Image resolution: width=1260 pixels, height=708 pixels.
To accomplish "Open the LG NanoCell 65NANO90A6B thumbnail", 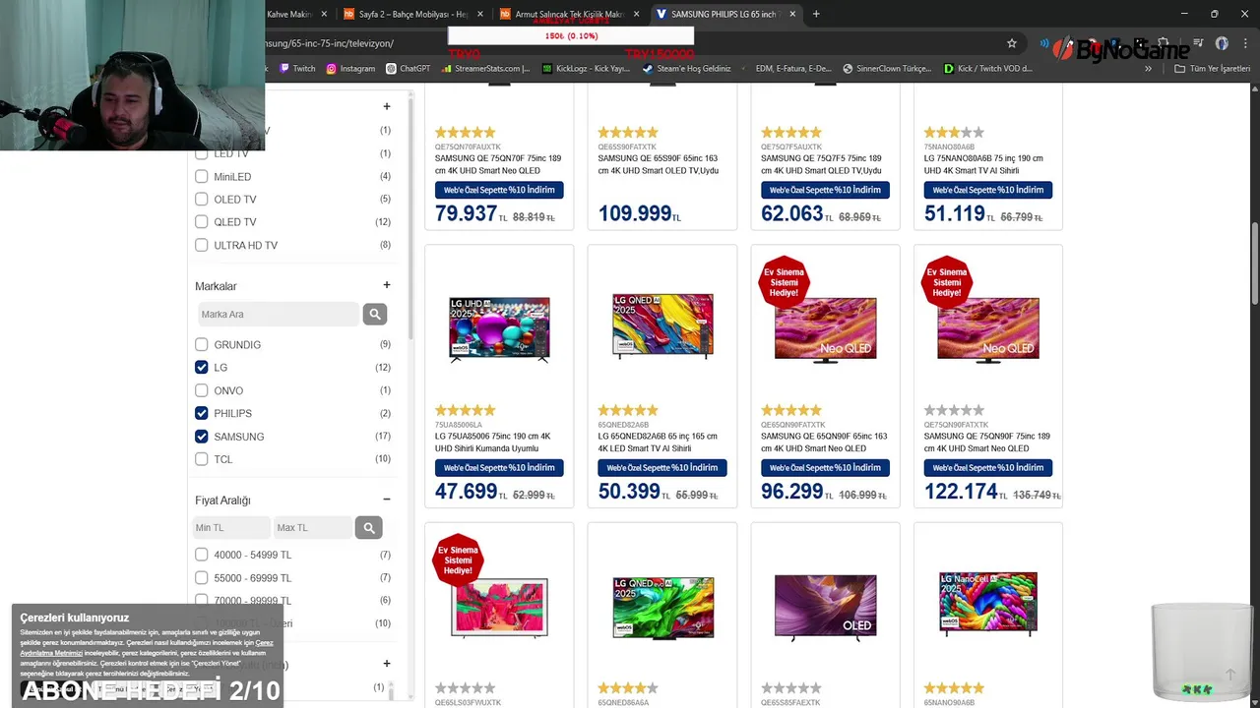I will pyautogui.click(x=988, y=605).
